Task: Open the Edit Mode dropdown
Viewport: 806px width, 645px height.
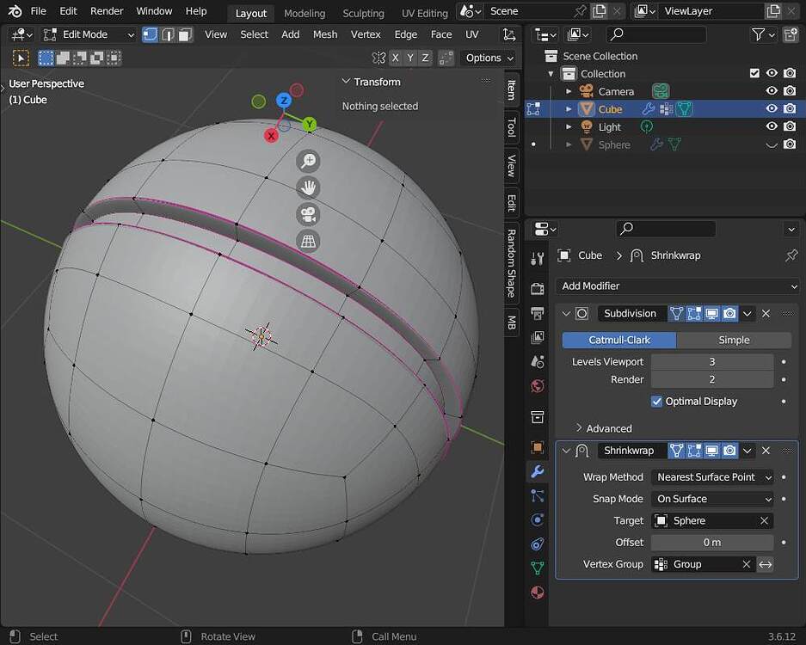Action: pyautogui.click(x=89, y=34)
